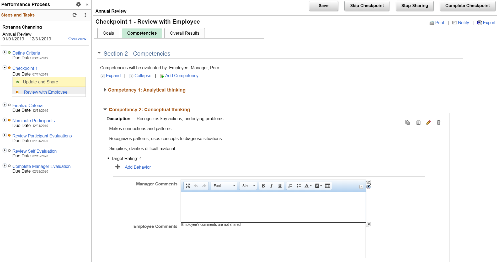Click the Export Word icon
Image resolution: width=497 pixels, height=262 pixels.
click(x=479, y=23)
